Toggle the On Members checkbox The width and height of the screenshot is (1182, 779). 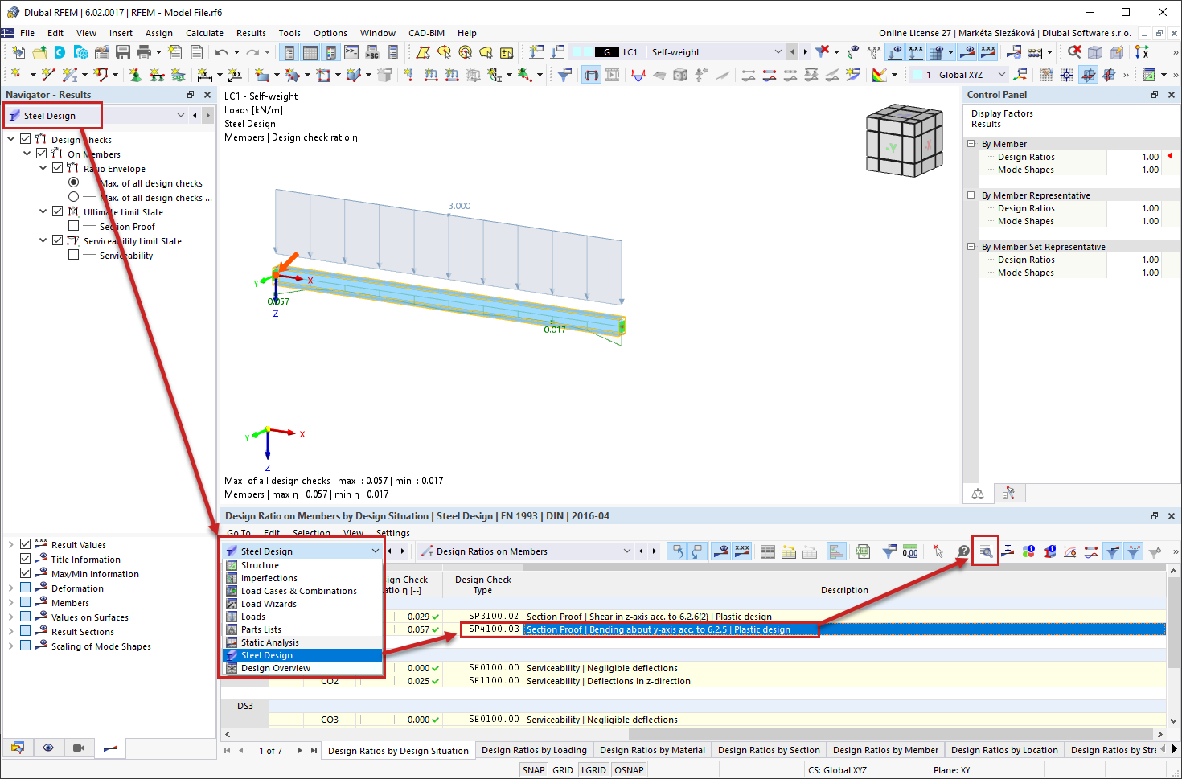coord(42,154)
